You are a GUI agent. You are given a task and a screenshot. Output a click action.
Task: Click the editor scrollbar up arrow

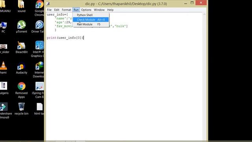coord(204,14)
